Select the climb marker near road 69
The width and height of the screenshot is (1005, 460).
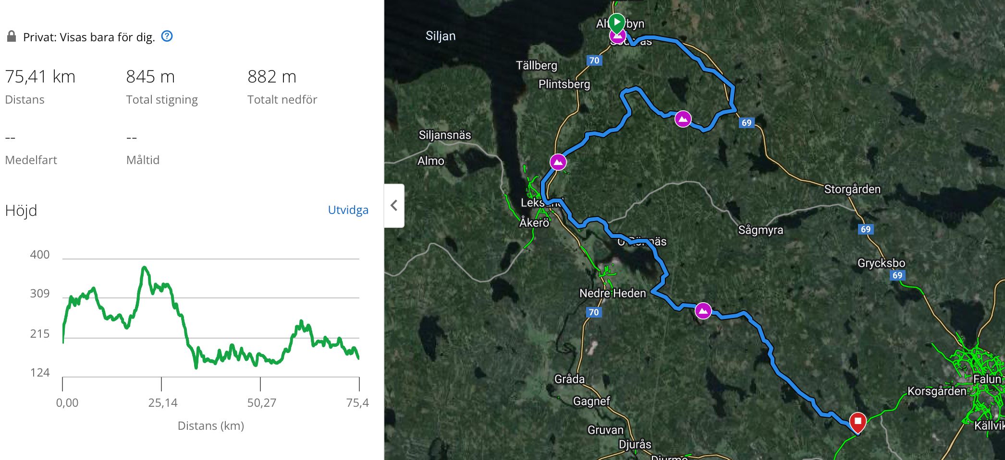683,118
